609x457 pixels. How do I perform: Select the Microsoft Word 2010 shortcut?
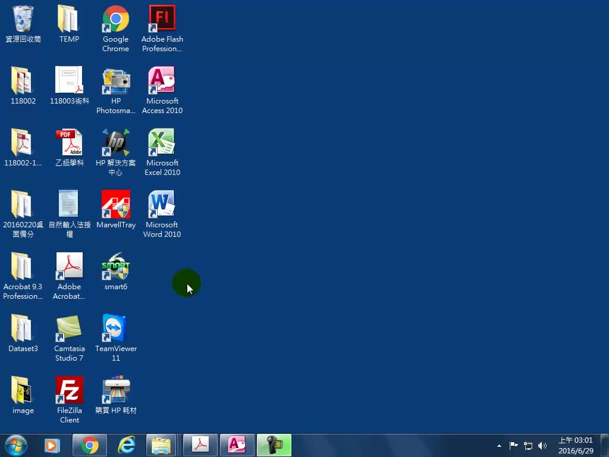point(162,205)
